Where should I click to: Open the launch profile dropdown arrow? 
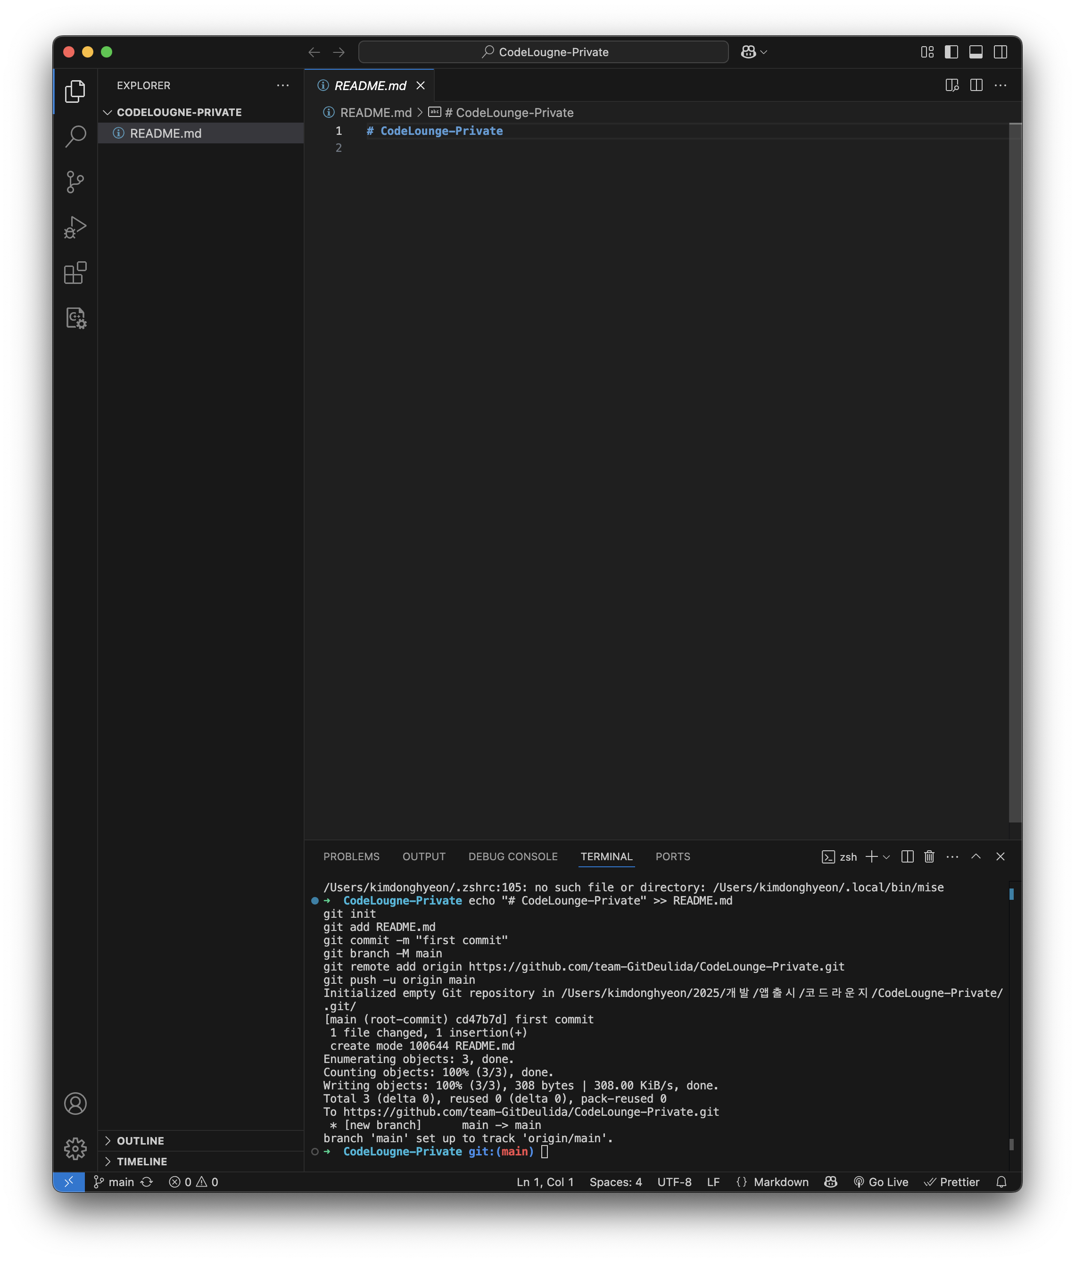886,857
